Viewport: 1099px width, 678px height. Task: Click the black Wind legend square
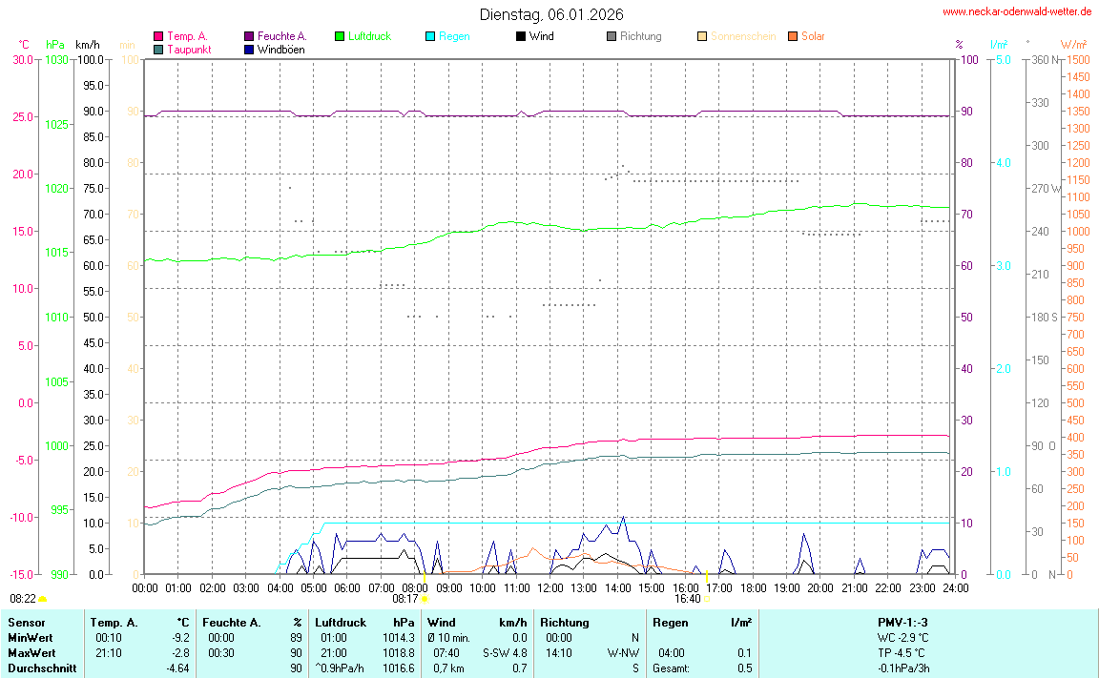click(x=521, y=36)
